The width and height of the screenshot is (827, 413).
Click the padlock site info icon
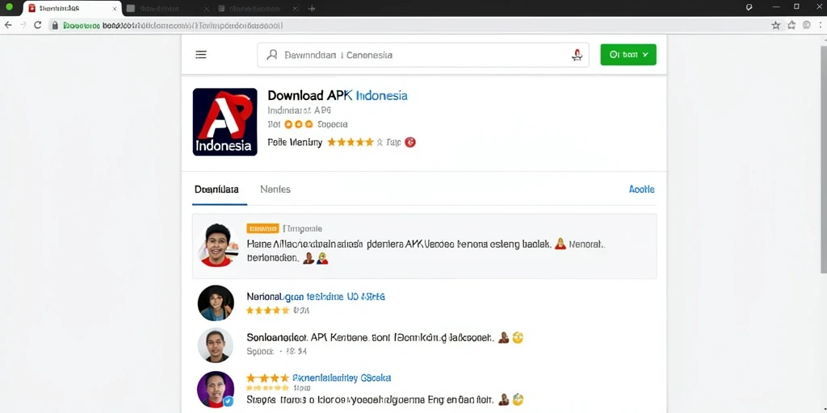tap(54, 25)
